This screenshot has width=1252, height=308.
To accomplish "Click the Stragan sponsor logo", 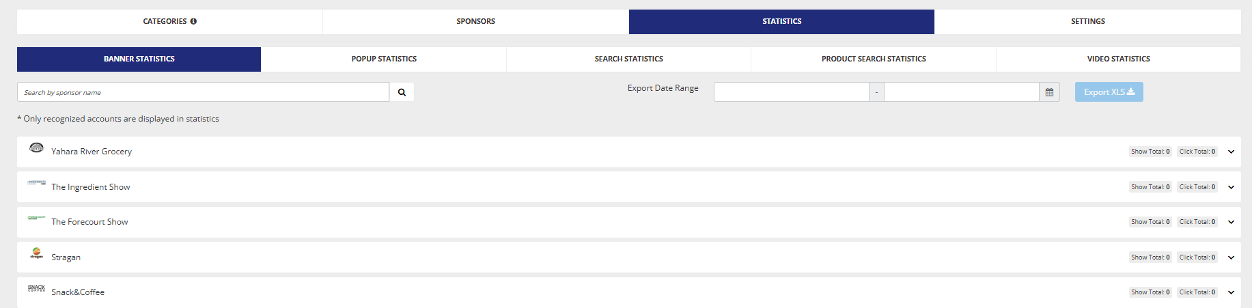I will coord(37,253).
